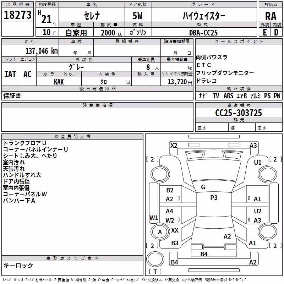Select the sales point フリップダウンモニター

tap(225, 73)
